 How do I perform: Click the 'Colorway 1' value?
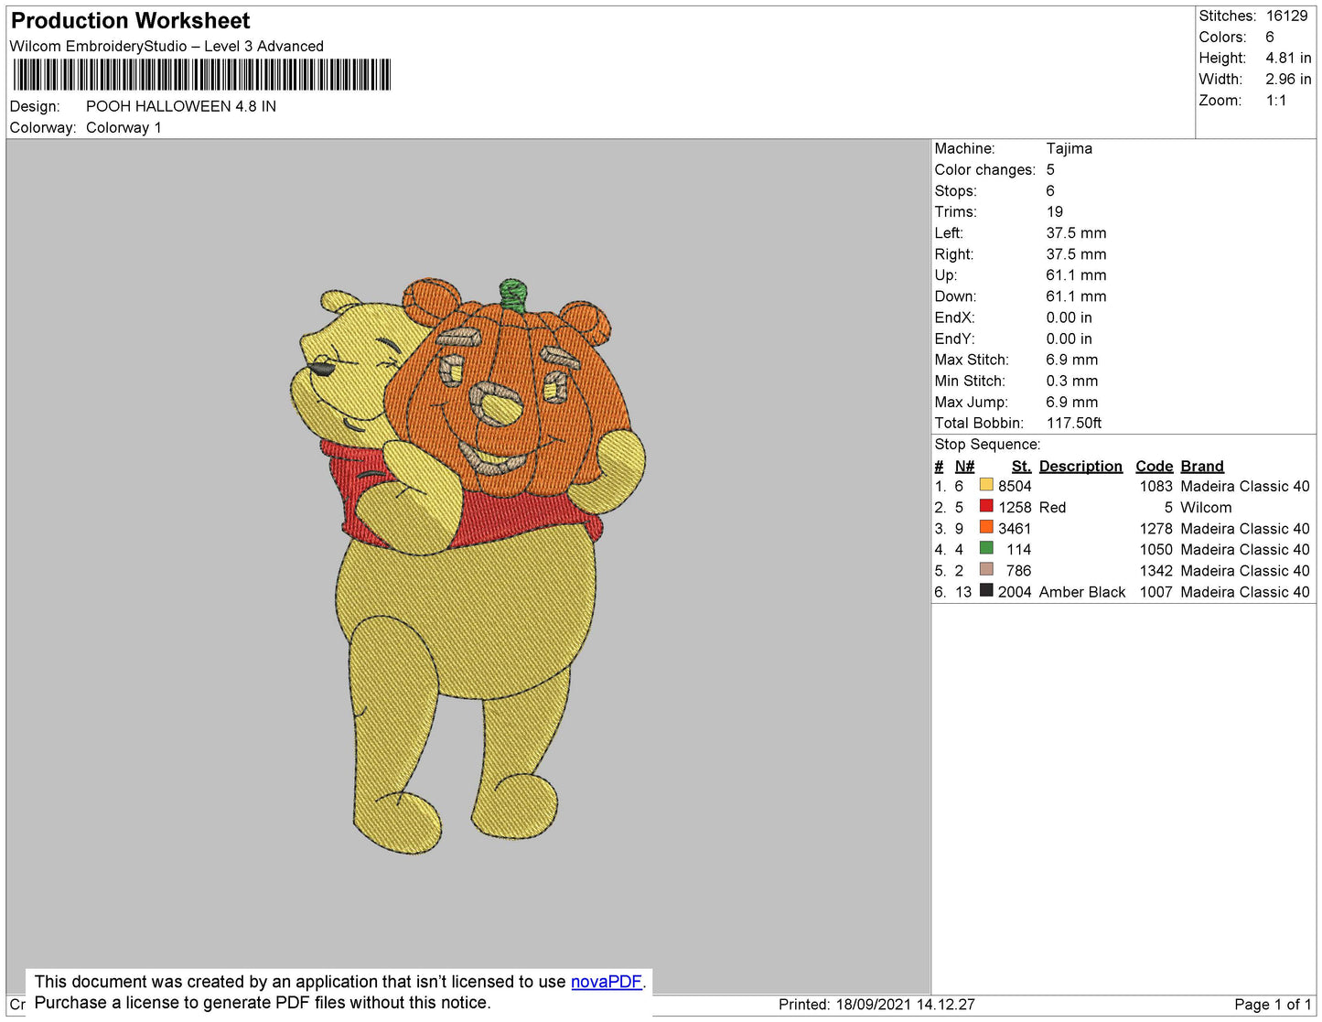point(124,127)
